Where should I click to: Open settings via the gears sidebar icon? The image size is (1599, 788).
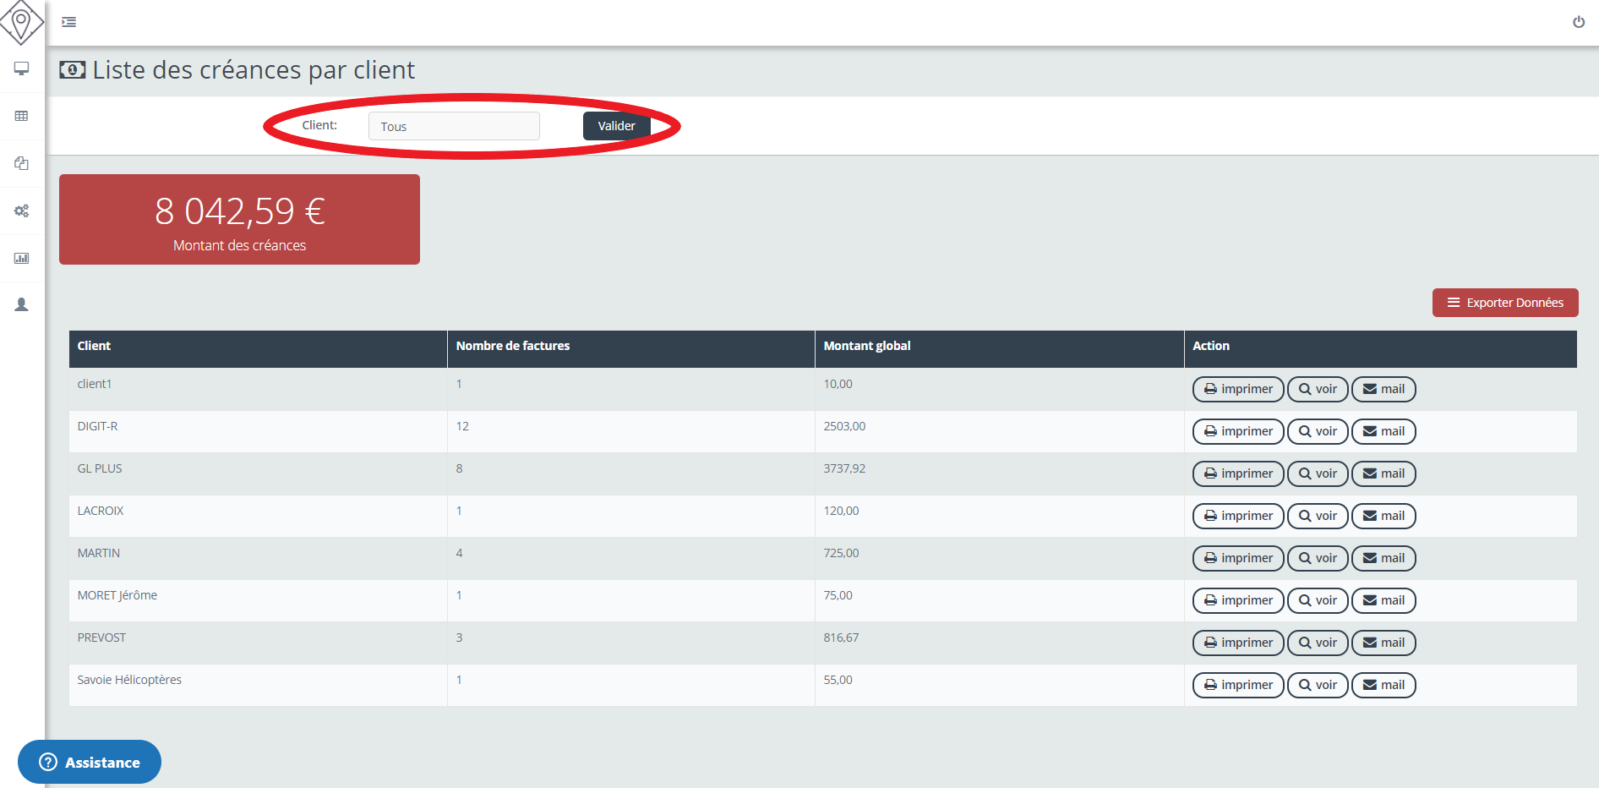tap(22, 211)
